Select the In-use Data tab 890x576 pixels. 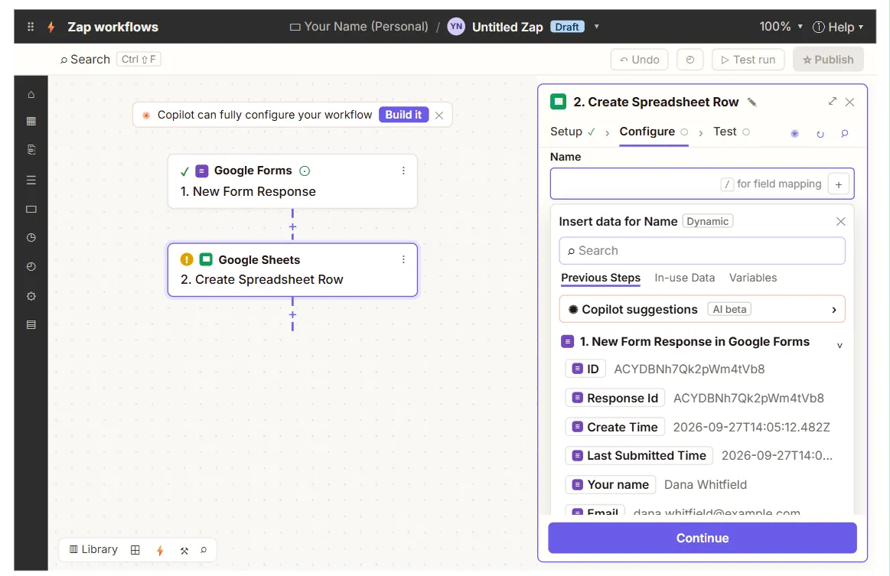pos(685,278)
